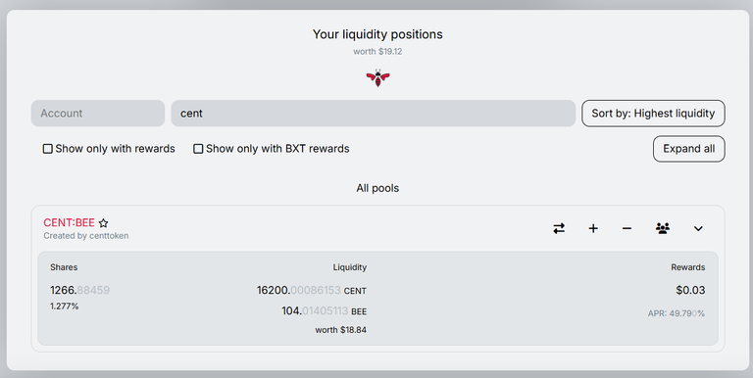The image size is (753, 378).
Task: Focus the Account input field
Action: pos(98,114)
